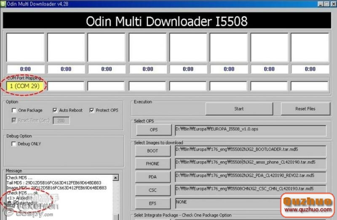Toggle the Reset Time (Sec) checkbox
Viewport: 337px width, 220px height.
click(x=14, y=120)
